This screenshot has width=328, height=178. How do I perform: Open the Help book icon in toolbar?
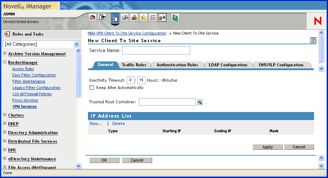(x=175, y=17)
